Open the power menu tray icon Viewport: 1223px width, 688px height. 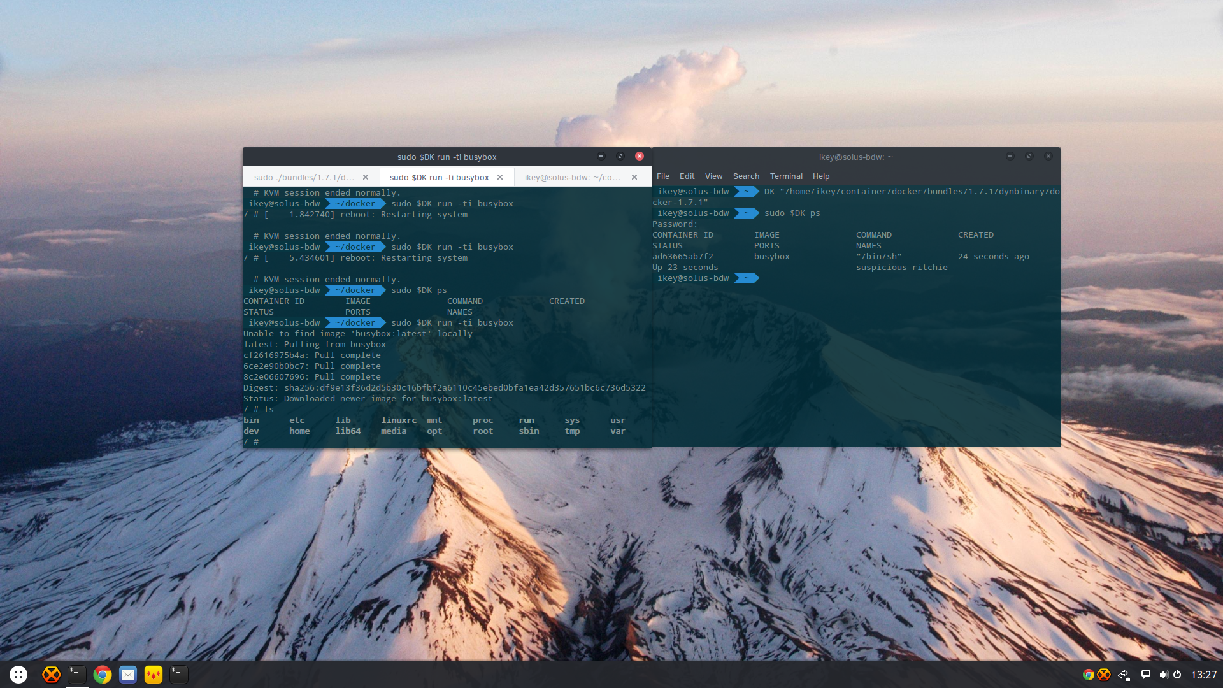coord(1177,675)
